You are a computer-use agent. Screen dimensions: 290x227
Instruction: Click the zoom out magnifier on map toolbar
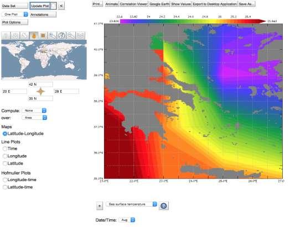click(71, 35)
